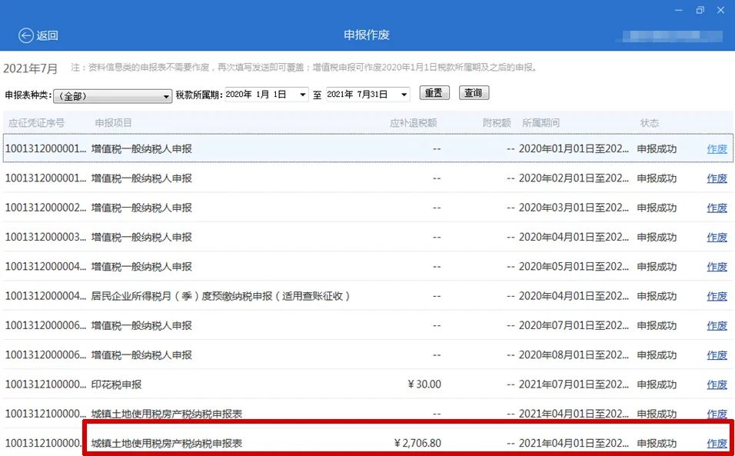This screenshot has height=456, width=735.
Task: Click the 2020年05月01日 period cell
Action: click(574, 267)
